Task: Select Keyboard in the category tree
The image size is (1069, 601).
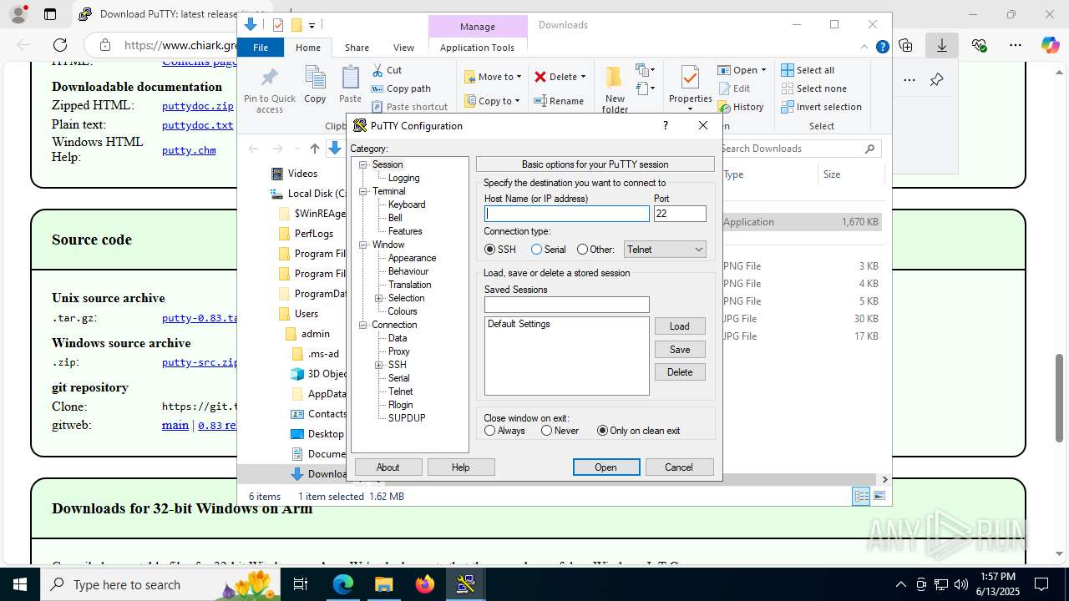Action: [407, 205]
